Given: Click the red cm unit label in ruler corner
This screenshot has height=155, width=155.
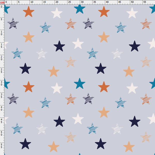Looking at the screenshot, I should (2, 3).
